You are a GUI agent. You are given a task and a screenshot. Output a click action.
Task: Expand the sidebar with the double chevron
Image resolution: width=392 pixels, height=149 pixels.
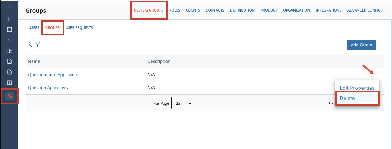pyautogui.click(x=9, y=6)
